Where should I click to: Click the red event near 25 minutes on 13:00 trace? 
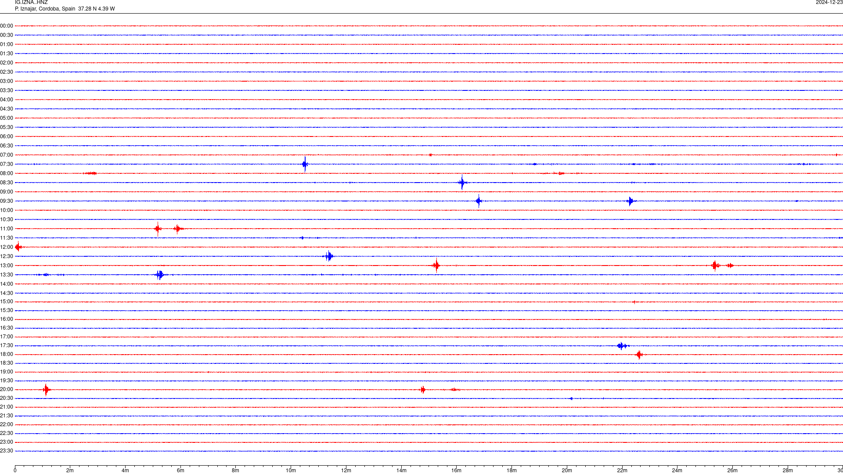[715, 266]
